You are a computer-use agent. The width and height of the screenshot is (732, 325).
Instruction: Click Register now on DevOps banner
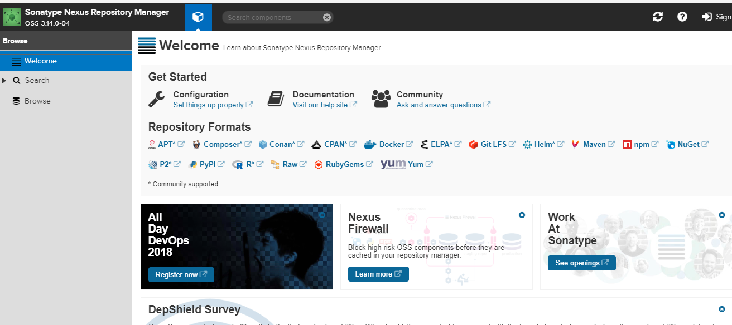click(181, 274)
